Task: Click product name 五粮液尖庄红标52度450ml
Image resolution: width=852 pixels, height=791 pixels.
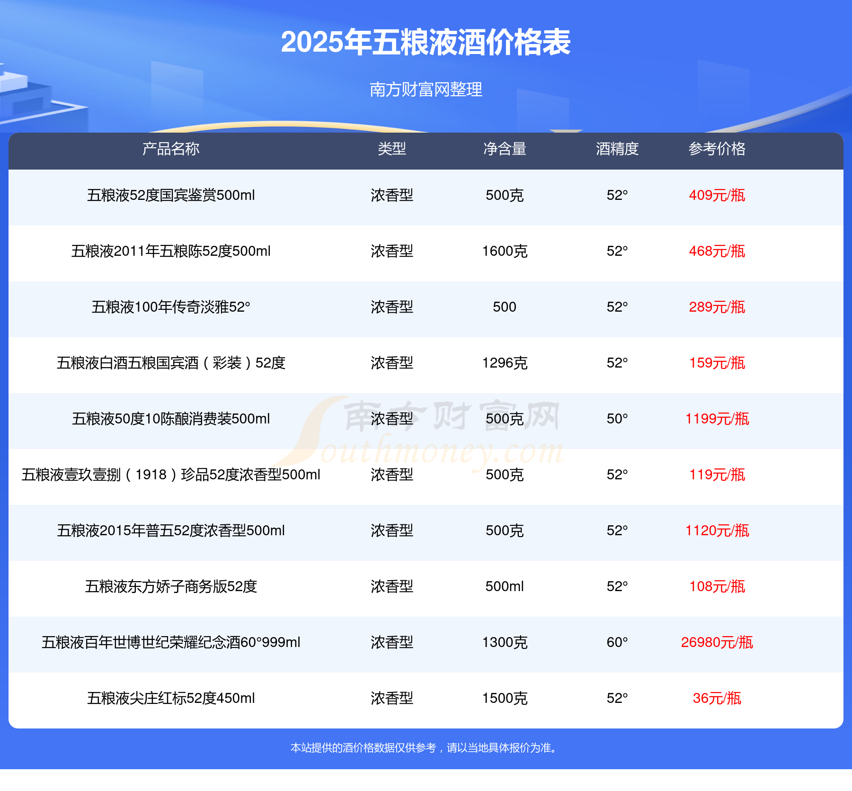Action: [171, 698]
